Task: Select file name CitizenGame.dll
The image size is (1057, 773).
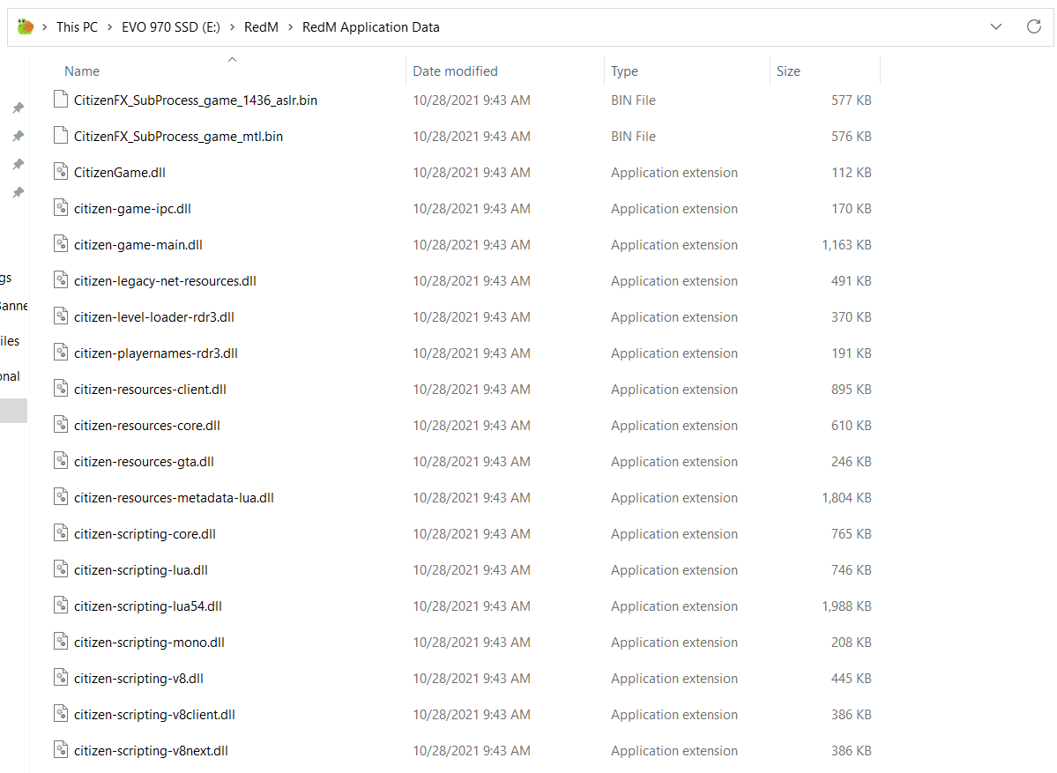Action: (x=119, y=173)
